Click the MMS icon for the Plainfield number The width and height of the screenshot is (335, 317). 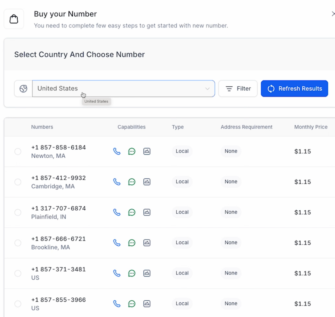(147, 212)
